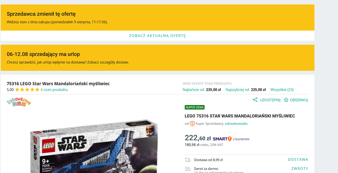This screenshot has height=173, width=338.
Task: Expand the DOSTAWA delivery details
Action: click(298, 160)
